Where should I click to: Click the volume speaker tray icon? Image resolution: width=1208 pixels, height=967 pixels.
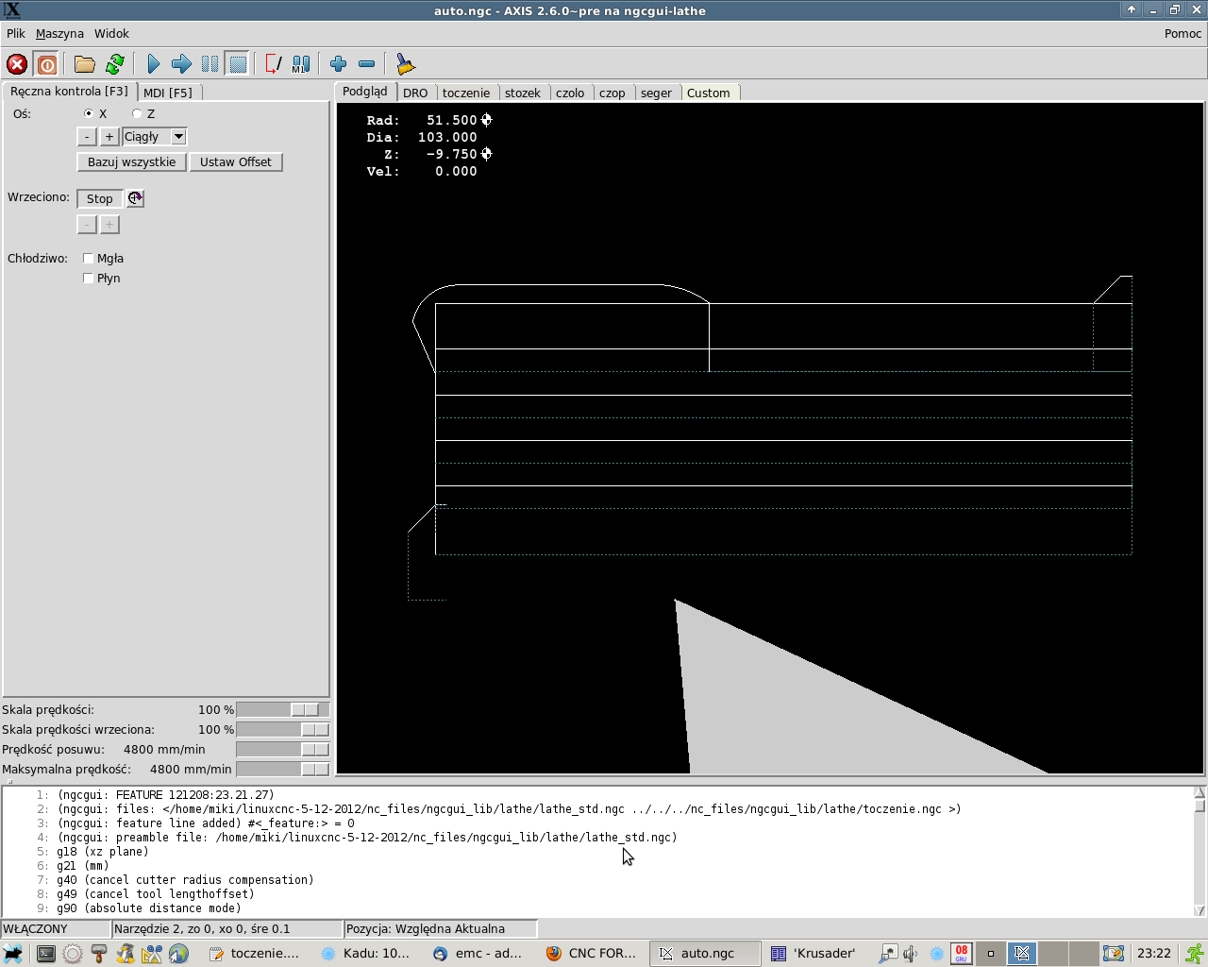[911, 954]
